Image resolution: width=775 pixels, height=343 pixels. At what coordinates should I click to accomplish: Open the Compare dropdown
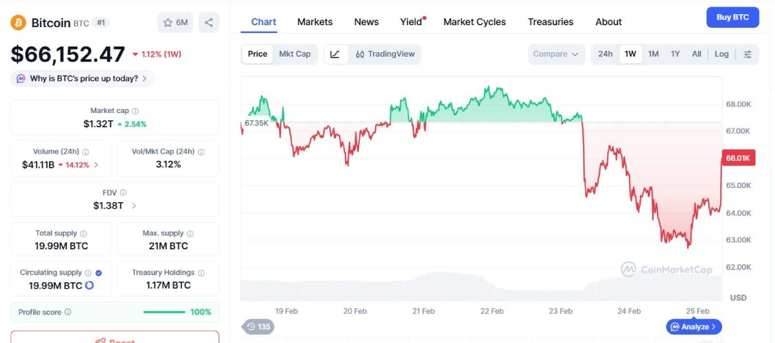(555, 54)
